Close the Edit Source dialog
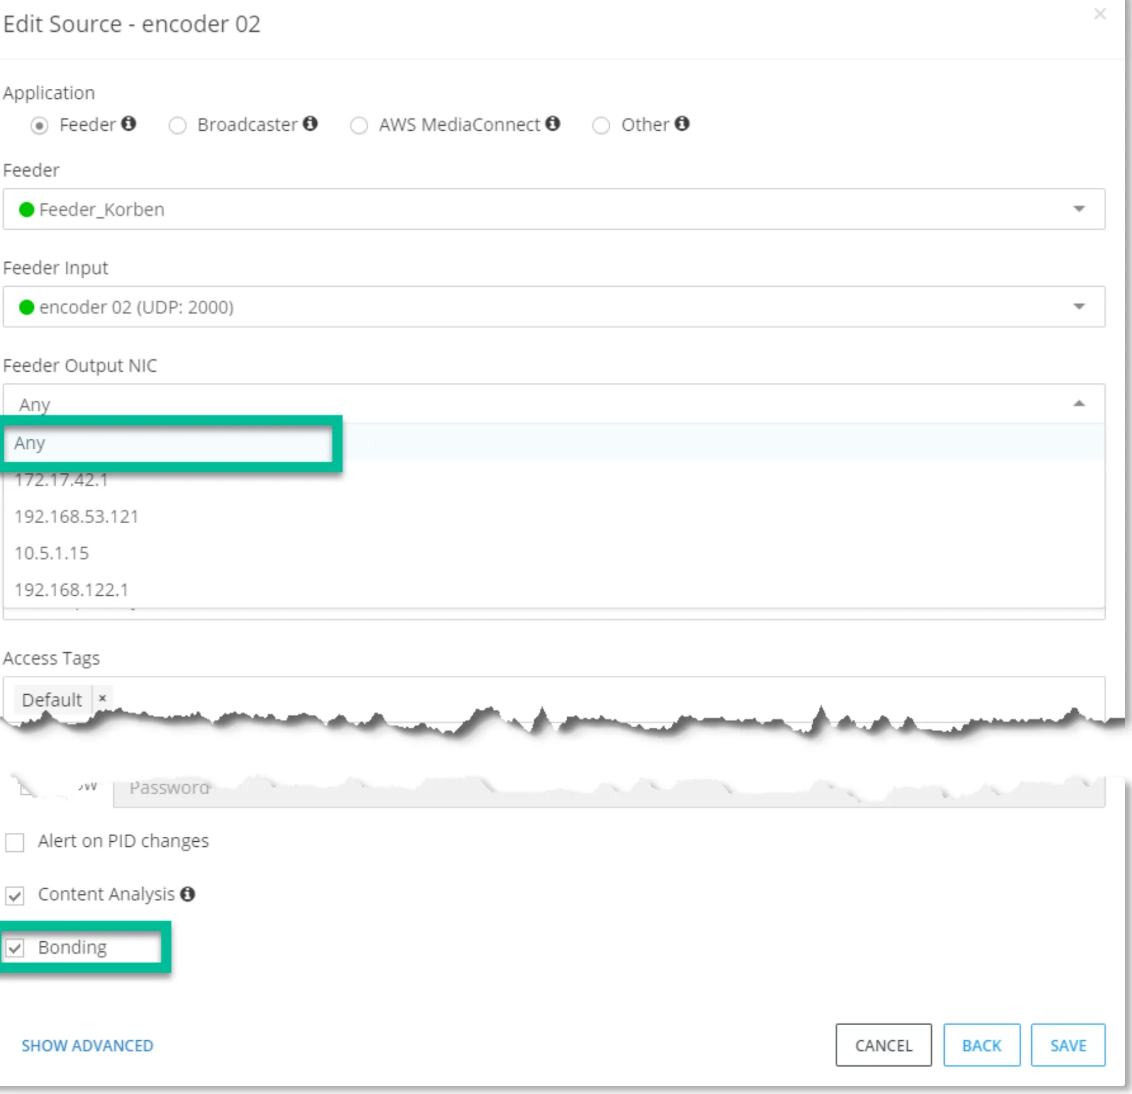 tap(1100, 14)
